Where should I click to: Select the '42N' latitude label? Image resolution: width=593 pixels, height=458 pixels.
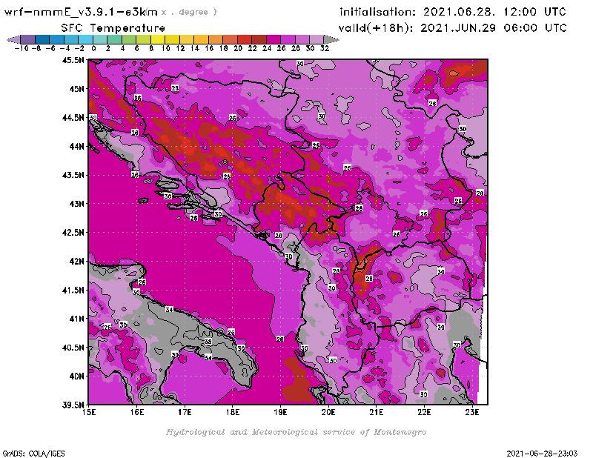(x=76, y=262)
